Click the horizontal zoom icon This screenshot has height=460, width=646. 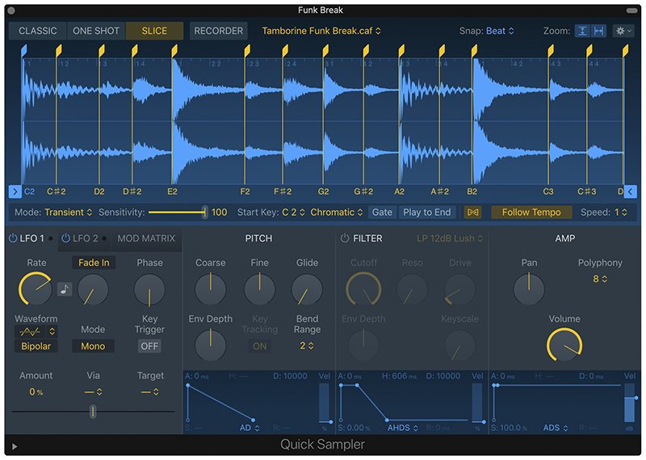pyautogui.click(x=598, y=31)
